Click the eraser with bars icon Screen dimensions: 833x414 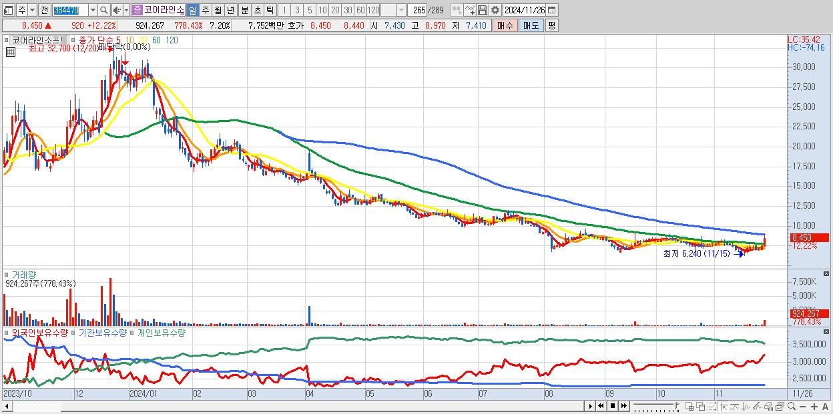point(768,407)
